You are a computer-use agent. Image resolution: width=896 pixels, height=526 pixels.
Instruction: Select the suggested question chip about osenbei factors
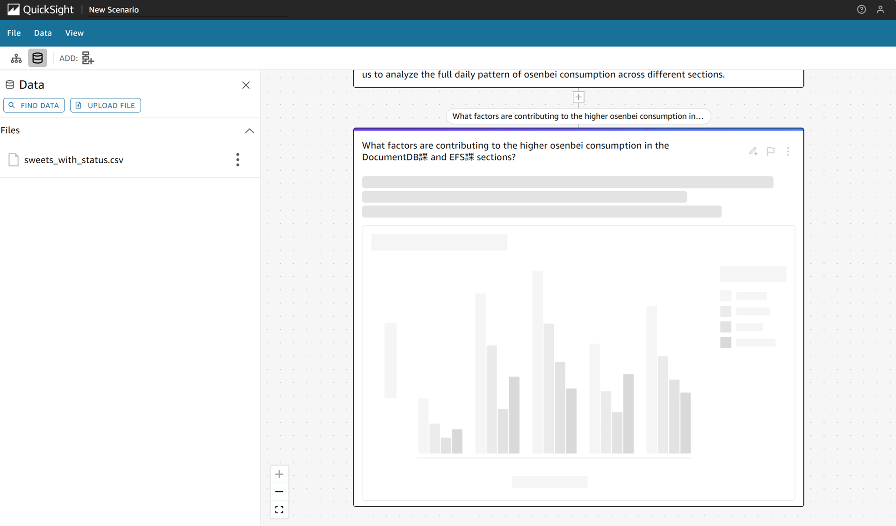[x=578, y=116]
